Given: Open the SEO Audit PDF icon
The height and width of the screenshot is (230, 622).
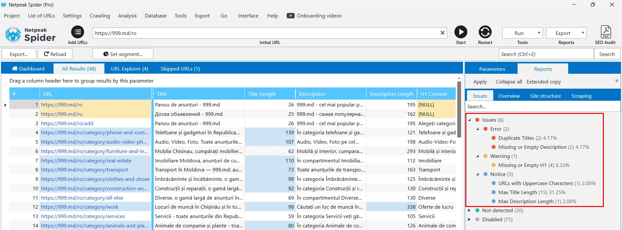Looking at the screenshot, I should pyautogui.click(x=605, y=32).
